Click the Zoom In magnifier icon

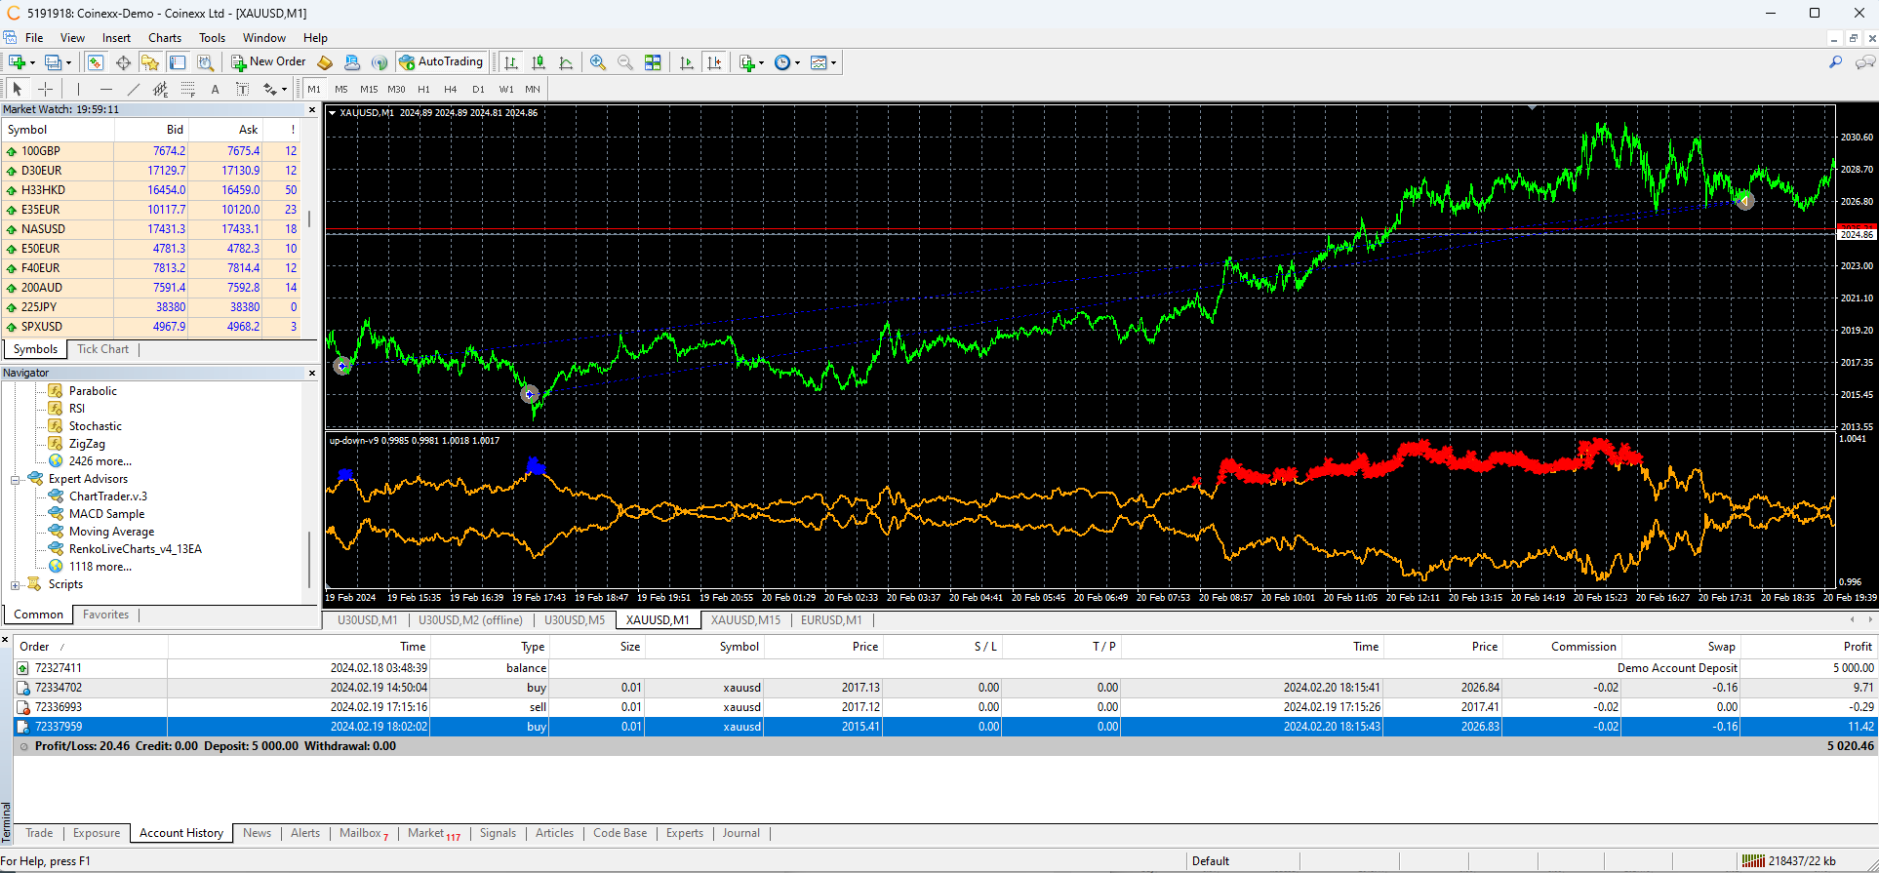pos(598,62)
